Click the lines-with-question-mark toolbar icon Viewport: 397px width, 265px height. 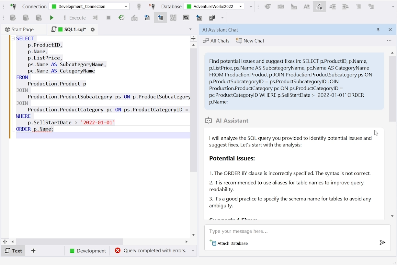pos(371,6)
